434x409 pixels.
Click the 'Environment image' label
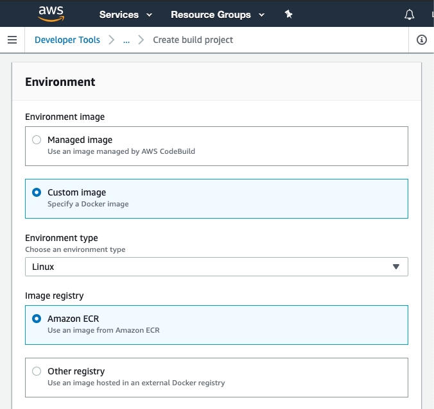tap(65, 117)
